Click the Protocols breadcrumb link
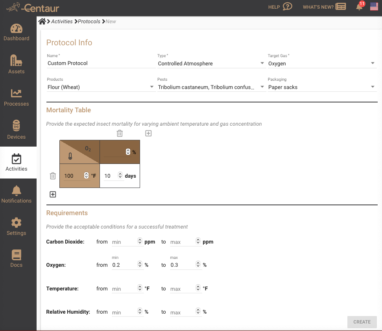This screenshot has height=331, width=382. point(89,21)
